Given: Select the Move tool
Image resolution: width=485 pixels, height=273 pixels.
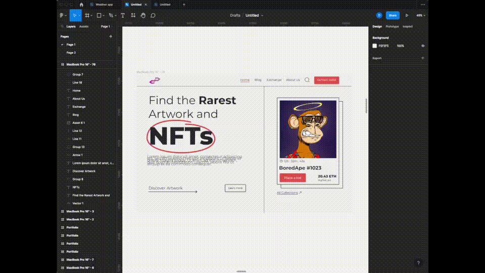Looking at the screenshot, I should pyautogui.click(x=74, y=15).
